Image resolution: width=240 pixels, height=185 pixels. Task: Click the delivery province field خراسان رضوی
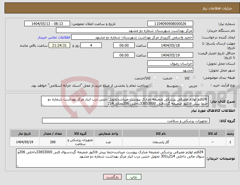tap(170, 63)
